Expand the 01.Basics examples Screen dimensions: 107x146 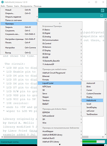point(60,30)
